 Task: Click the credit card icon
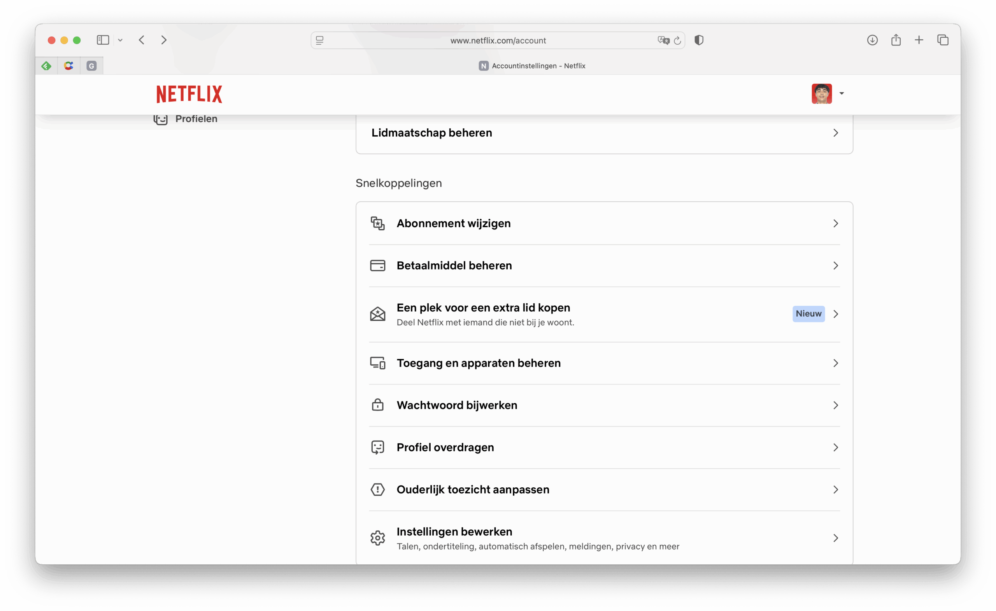pyautogui.click(x=377, y=266)
